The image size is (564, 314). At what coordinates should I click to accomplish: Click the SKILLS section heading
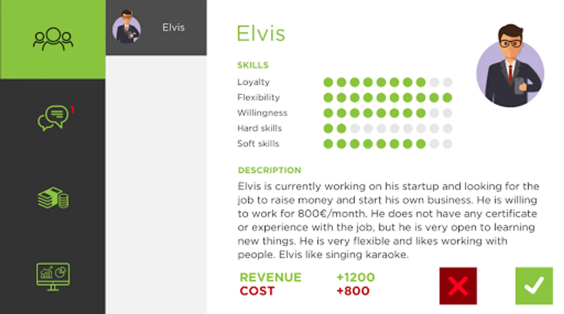[253, 65]
